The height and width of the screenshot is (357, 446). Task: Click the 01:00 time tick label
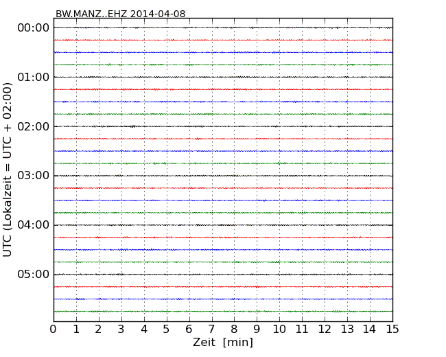coord(34,77)
